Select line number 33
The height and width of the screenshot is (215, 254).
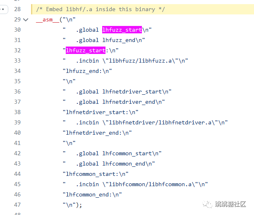(17, 61)
